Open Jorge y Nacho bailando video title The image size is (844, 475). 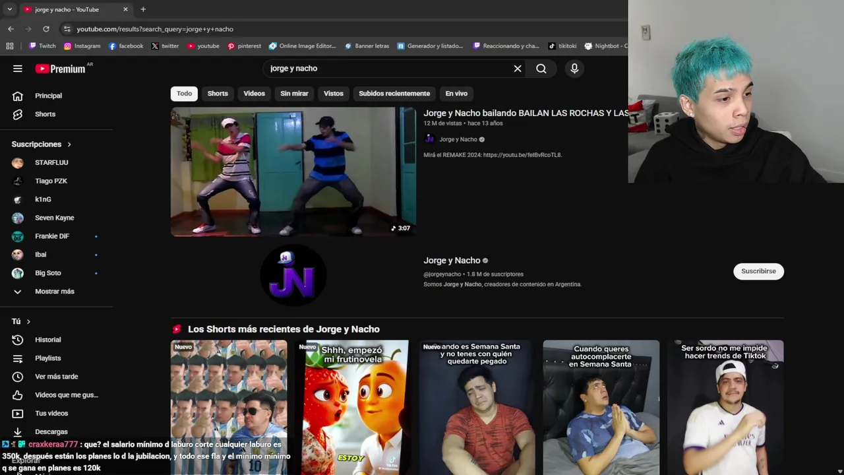pos(526,113)
